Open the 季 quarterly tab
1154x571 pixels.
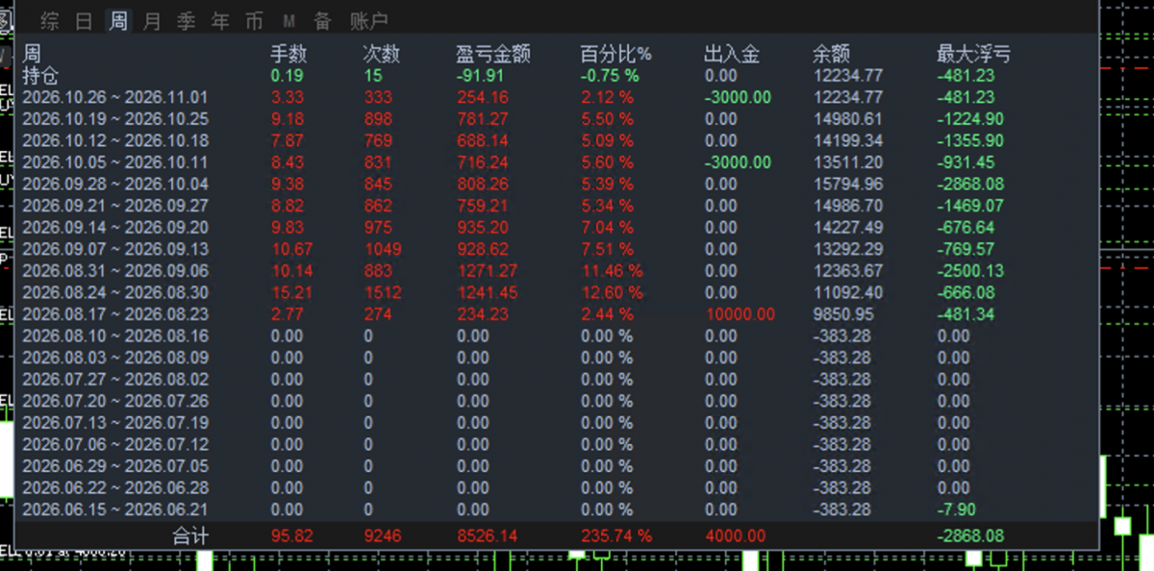click(186, 20)
